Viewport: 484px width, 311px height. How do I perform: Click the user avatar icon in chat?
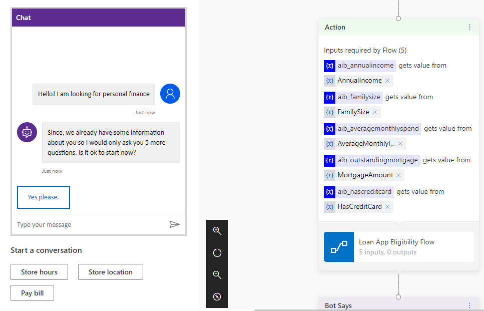[170, 94]
